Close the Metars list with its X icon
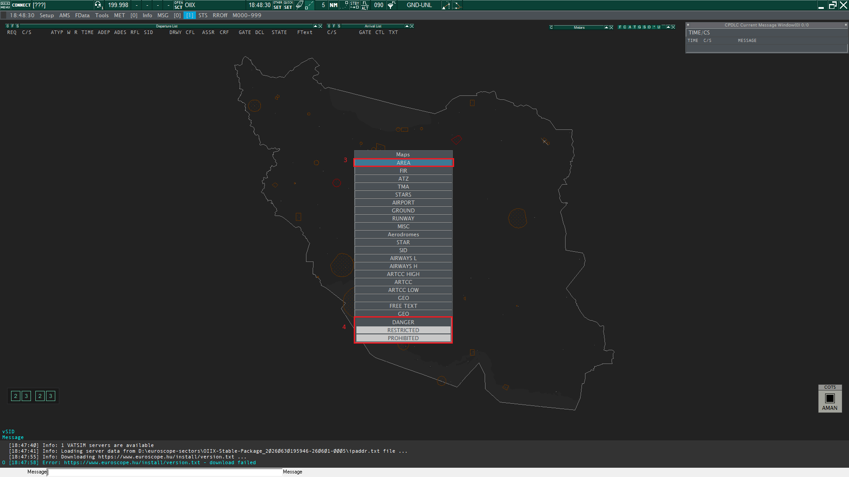Image resolution: width=849 pixels, height=477 pixels. pyautogui.click(x=612, y=27)
